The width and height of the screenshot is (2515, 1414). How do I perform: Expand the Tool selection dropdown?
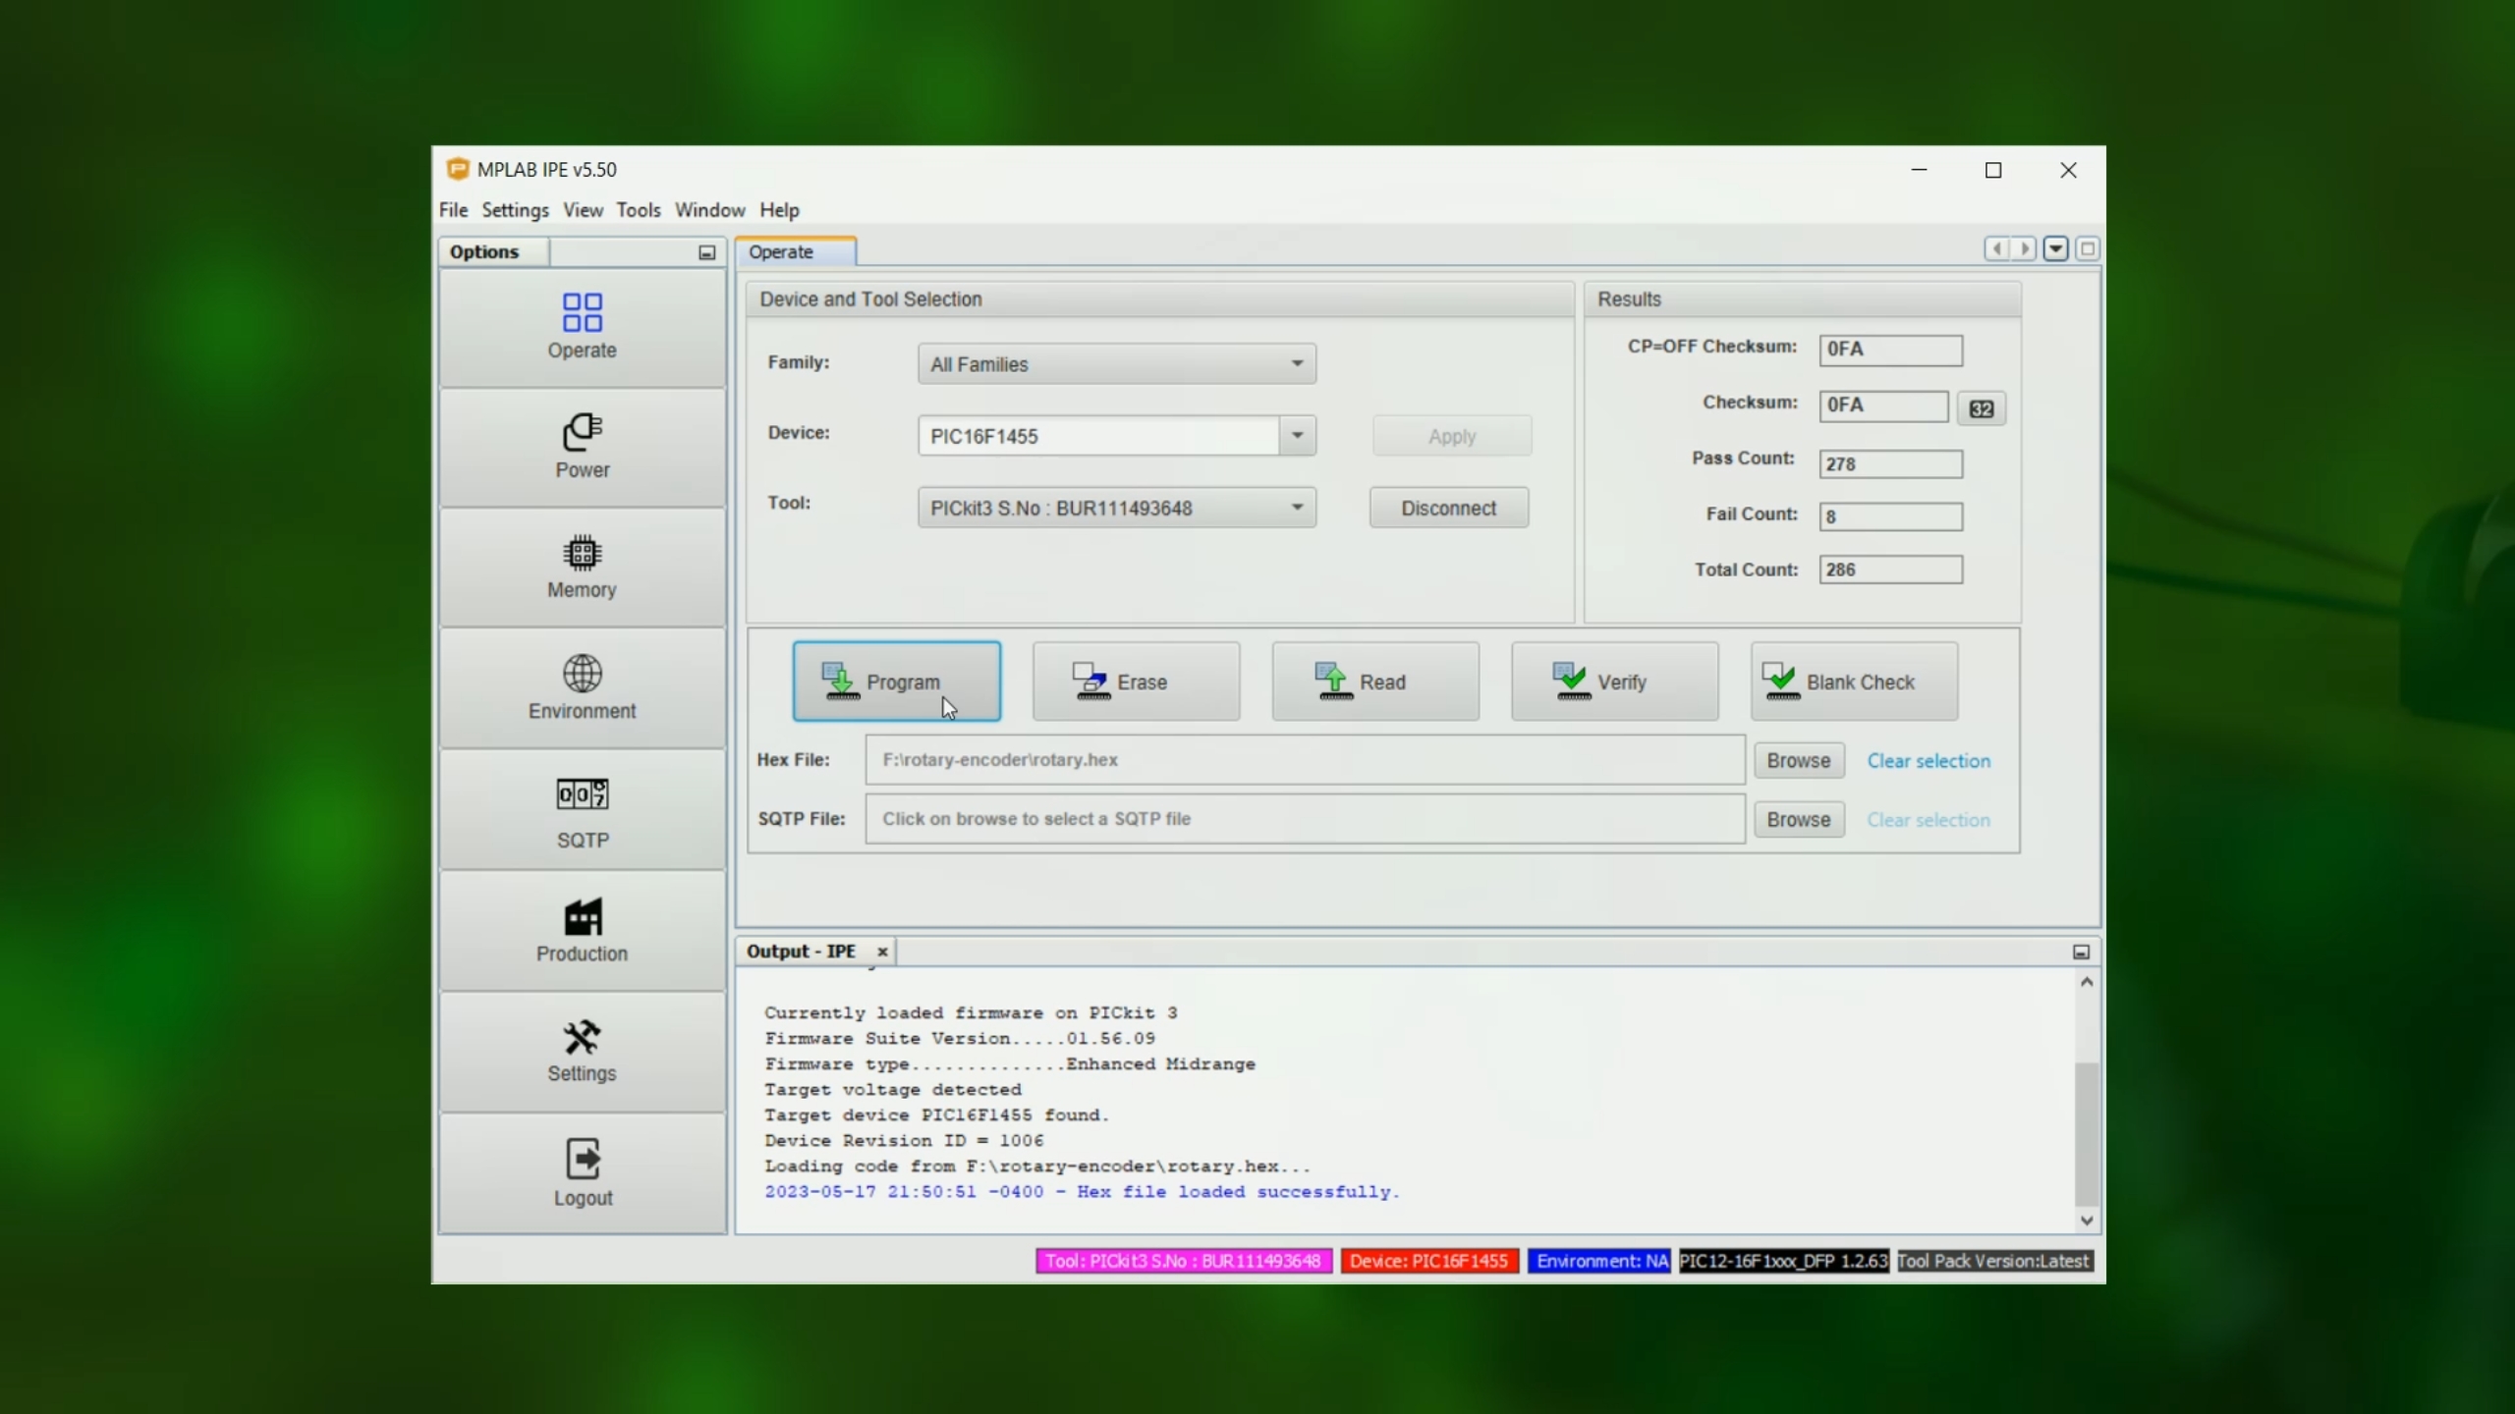1297,508
